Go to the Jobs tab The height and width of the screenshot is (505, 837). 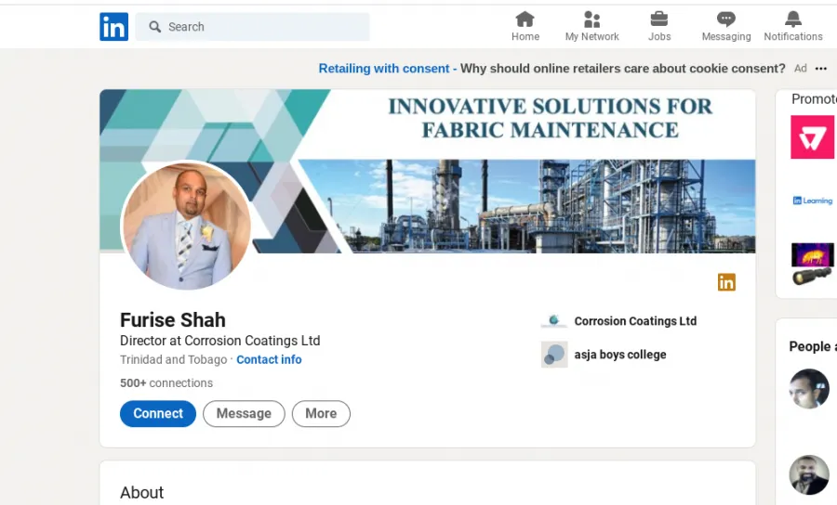pos(659,27)
